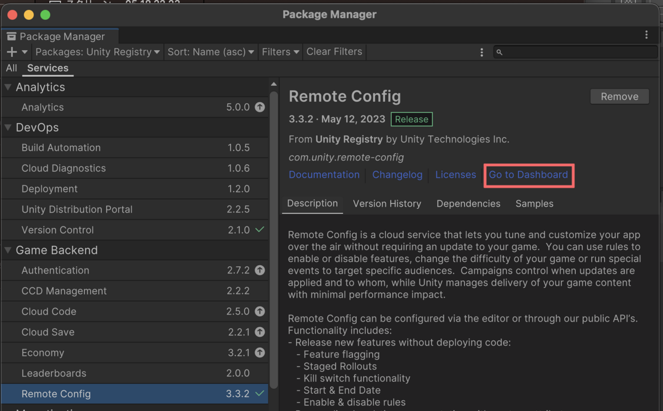
Task: Click the upgrade arrow beside Authentication
Action: [260, 270]
